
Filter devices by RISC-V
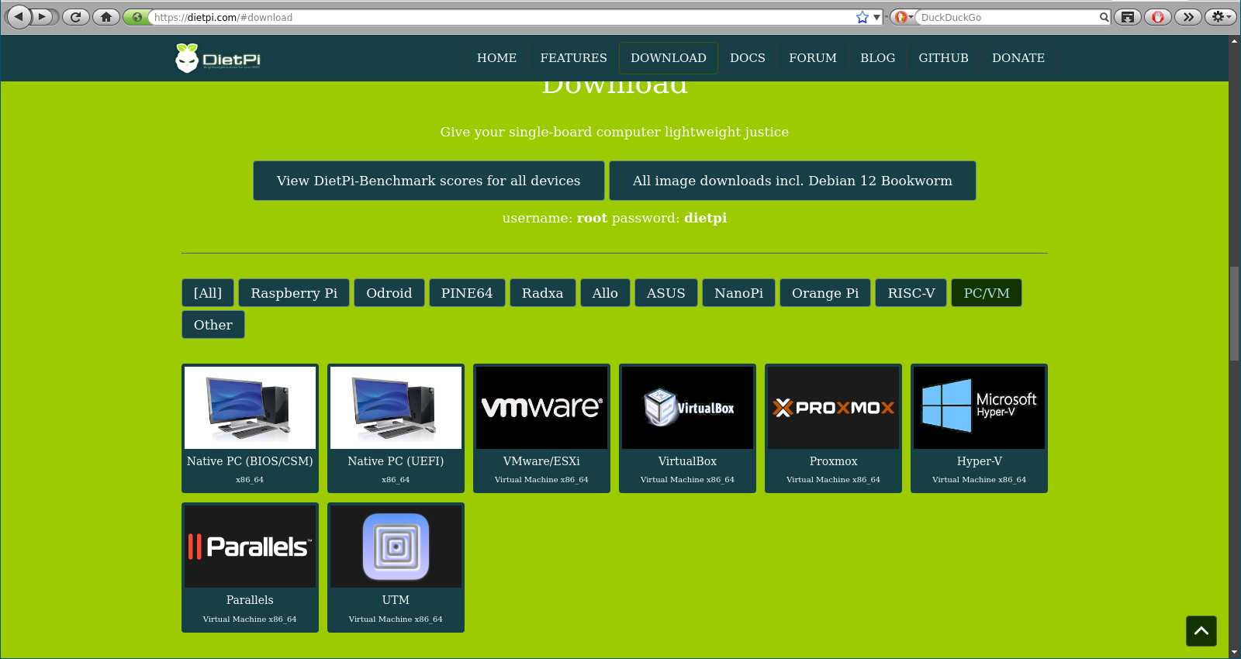pos(911,293)
